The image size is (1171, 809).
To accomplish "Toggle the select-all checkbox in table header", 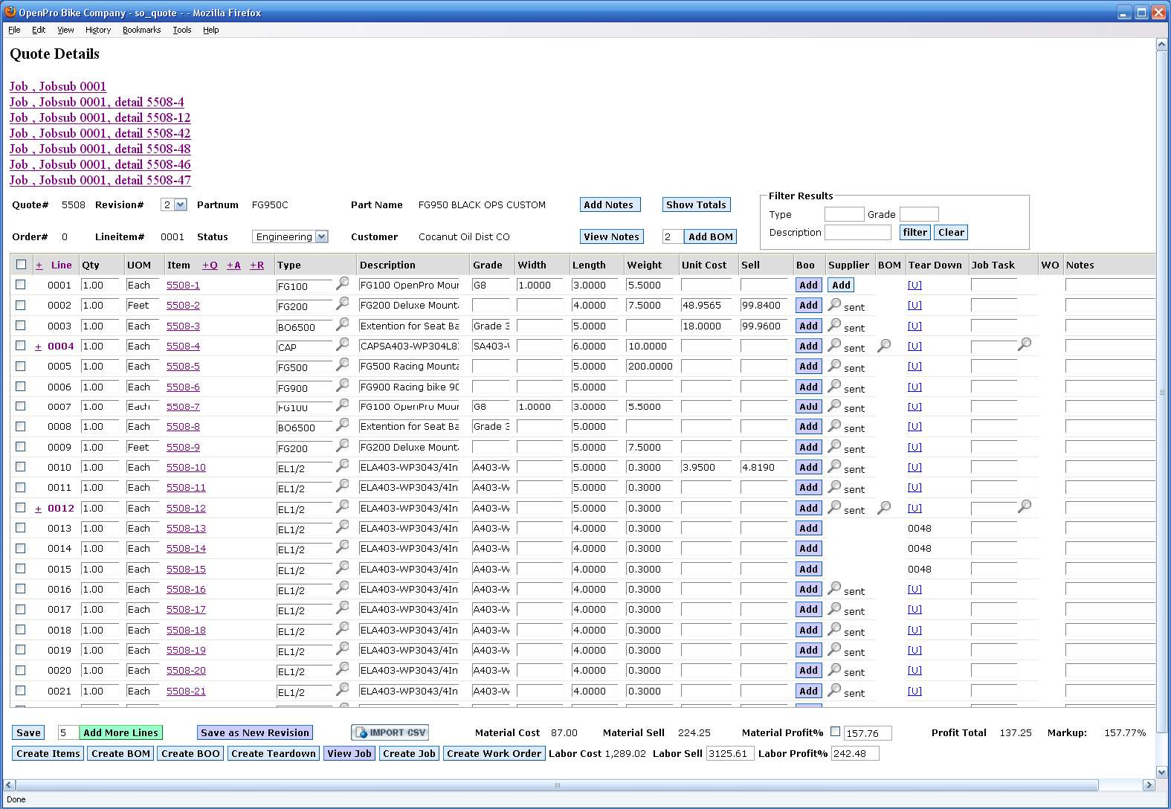I will coord(22,265).
